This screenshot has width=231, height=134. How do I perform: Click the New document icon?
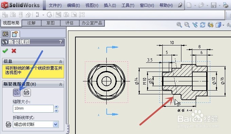pos(189,5)
